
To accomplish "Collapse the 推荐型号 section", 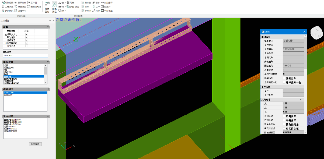I will pyautogui.click(x=48, y=89).
